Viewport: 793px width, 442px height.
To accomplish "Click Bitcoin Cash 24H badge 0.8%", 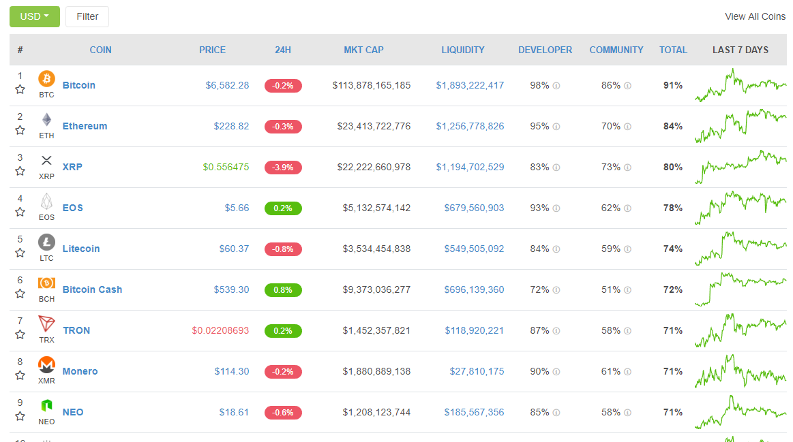I will 283,290.
